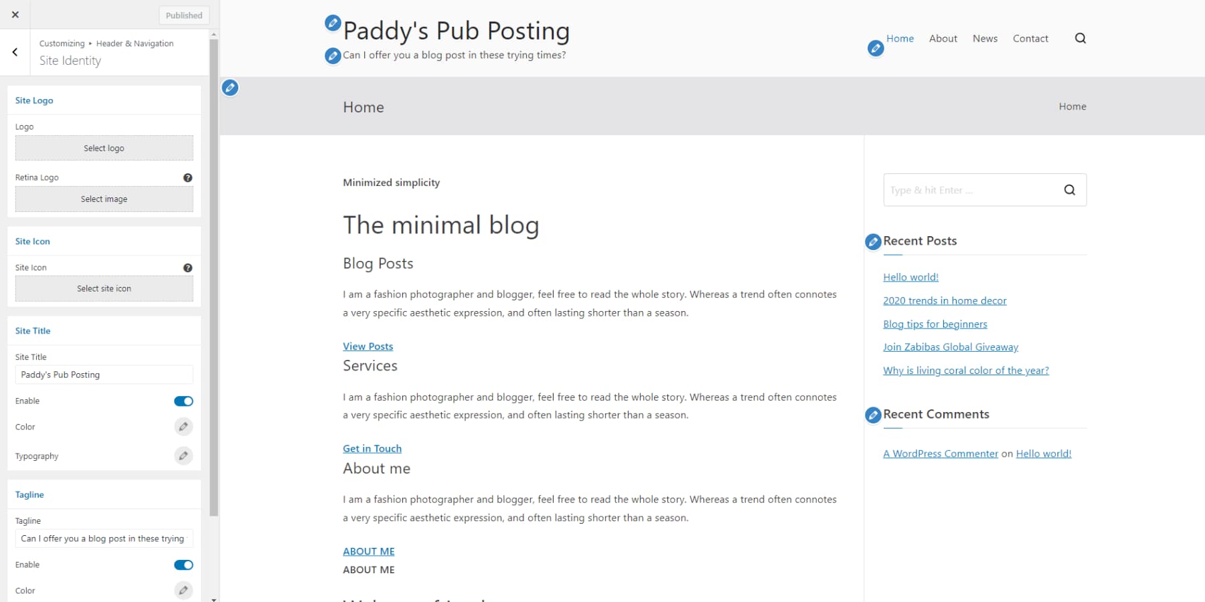Open the About menu item
1205x602 pixels.
[943, 39]
